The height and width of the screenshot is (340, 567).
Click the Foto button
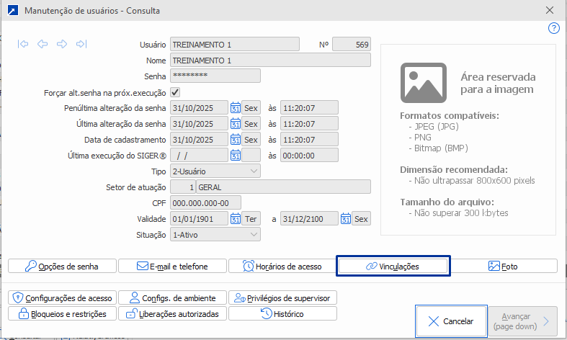coord(503,266)
